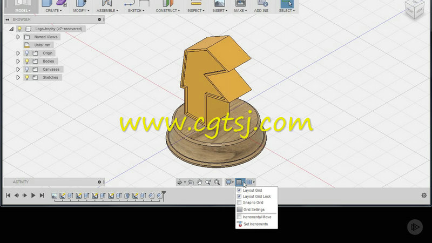
Task: Toggle visibility bulb for Origin folder
Action: click(26, 53)
